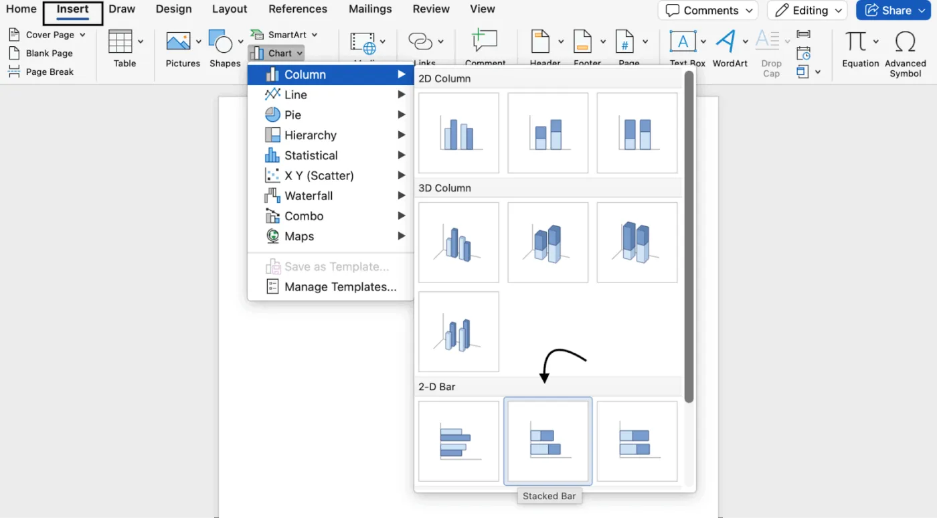Open the X Y (Scatter) submenu
The width and height of the screenshot is (937, 518).
pyautogui.click(x=331, y=175)
